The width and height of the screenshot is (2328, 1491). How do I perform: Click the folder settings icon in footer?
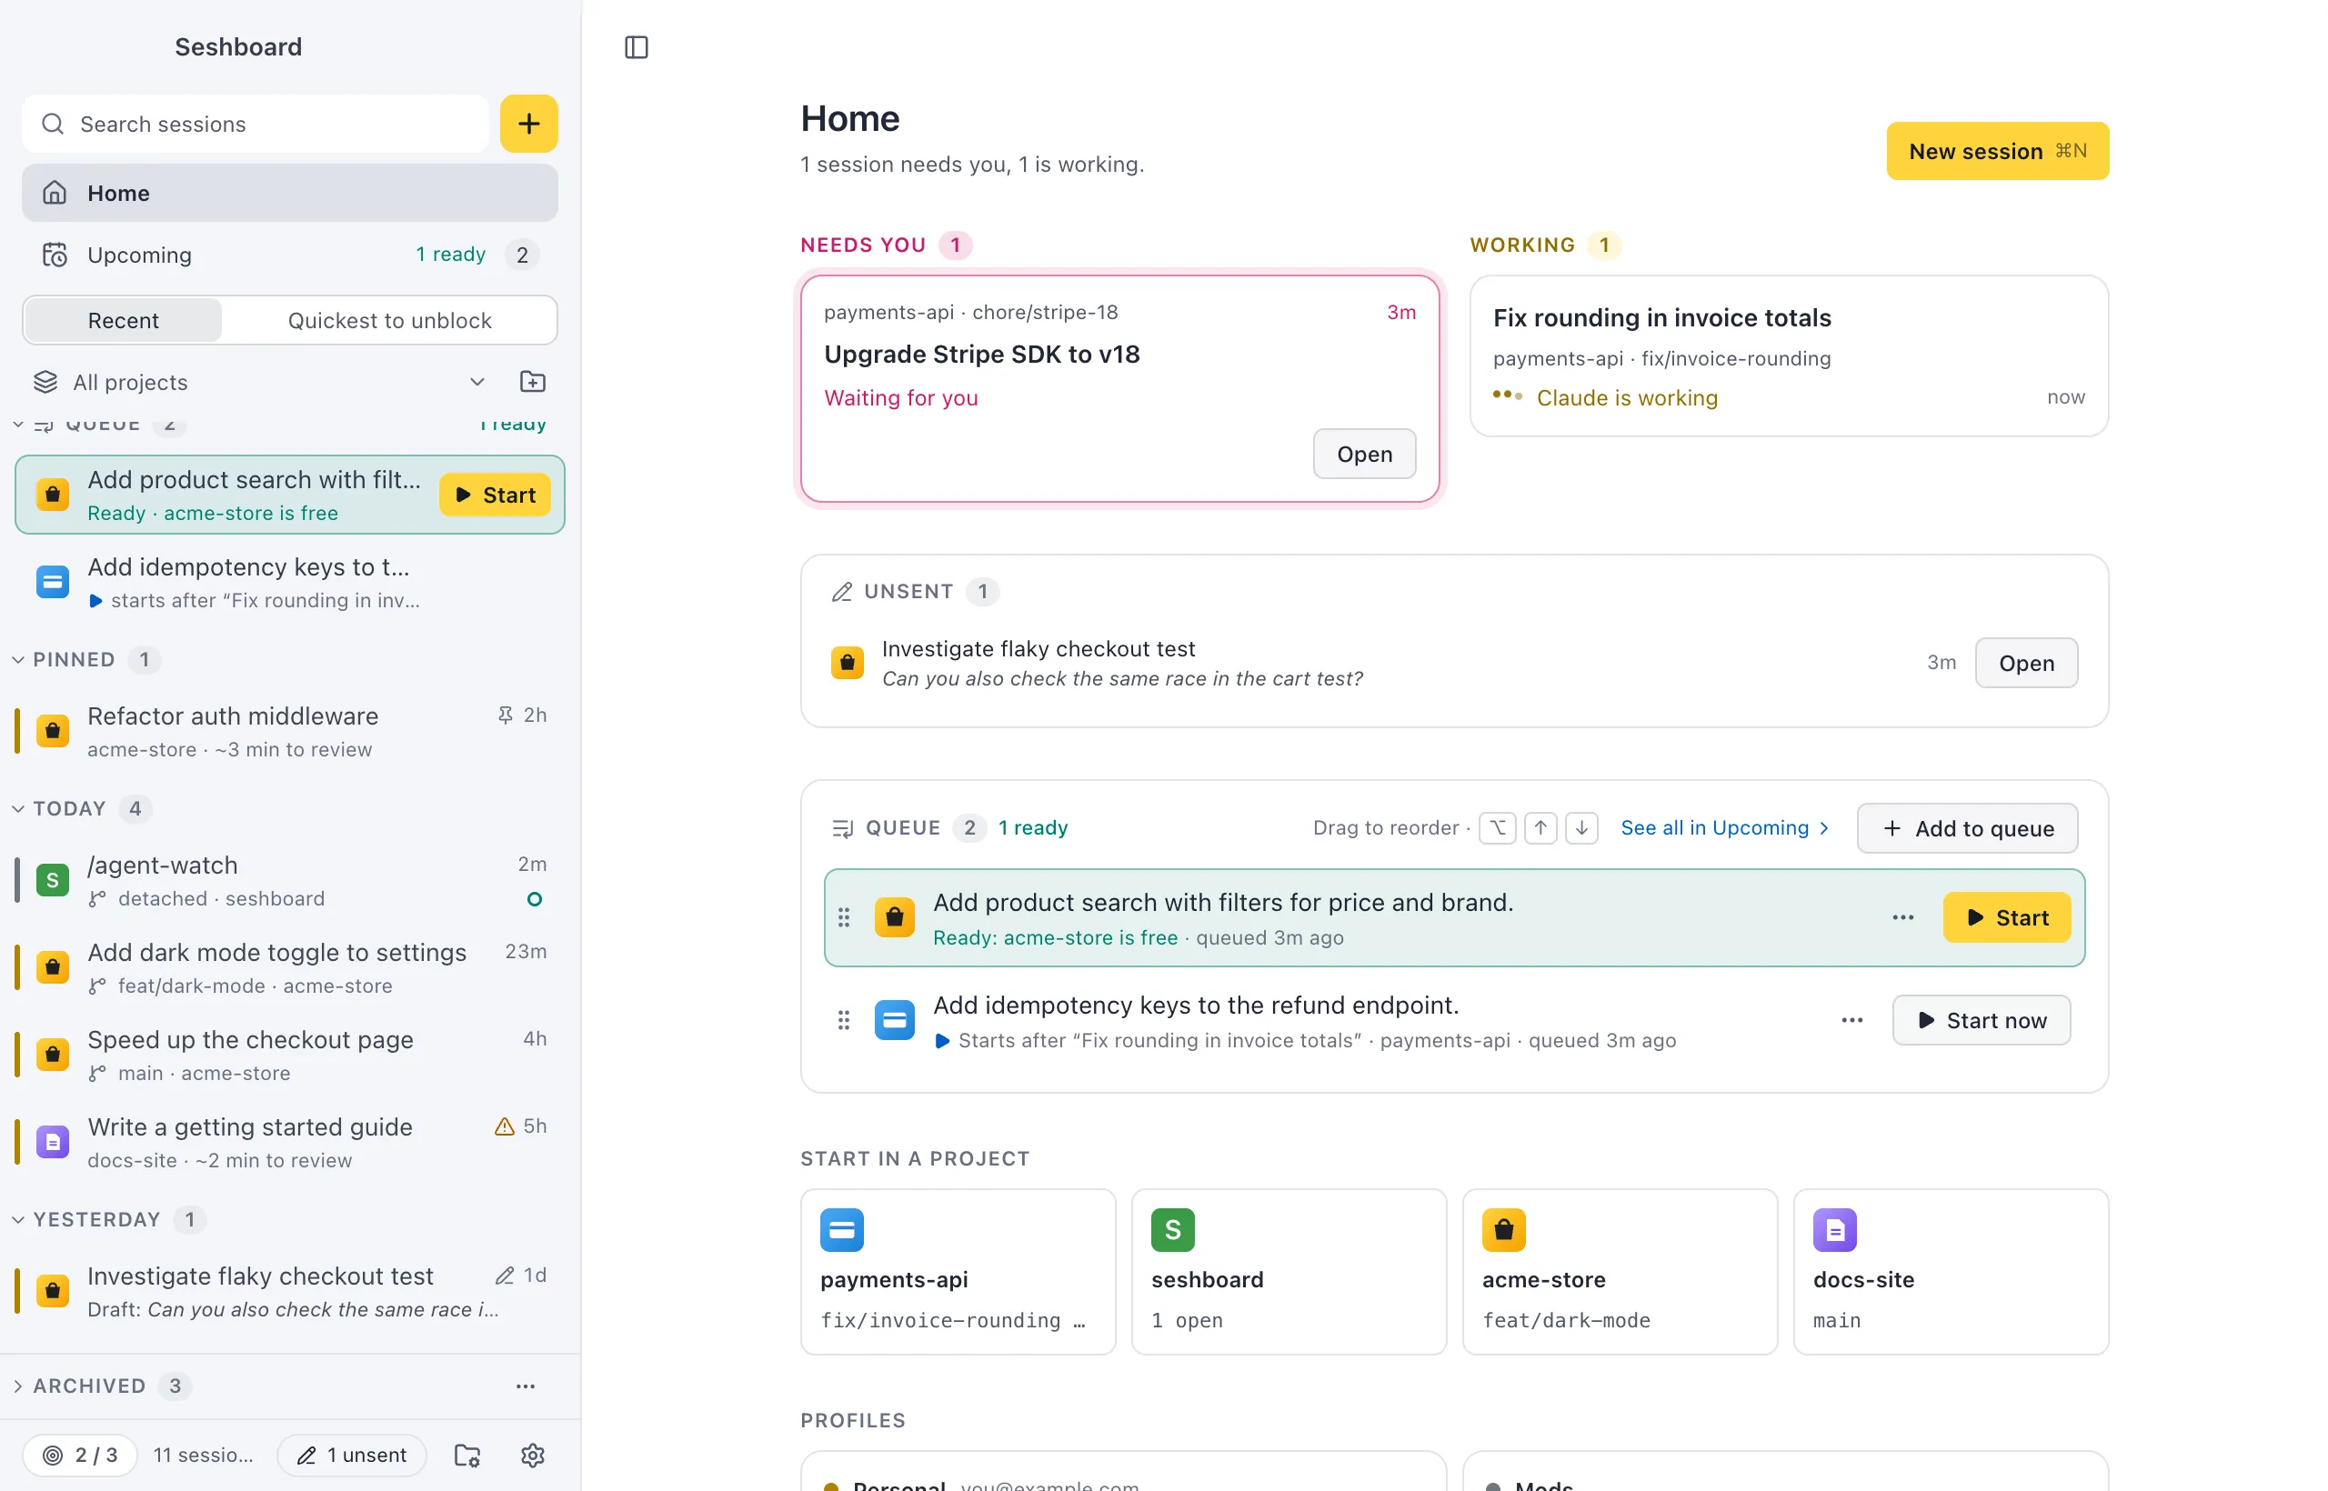click(x=467, y=1455)
